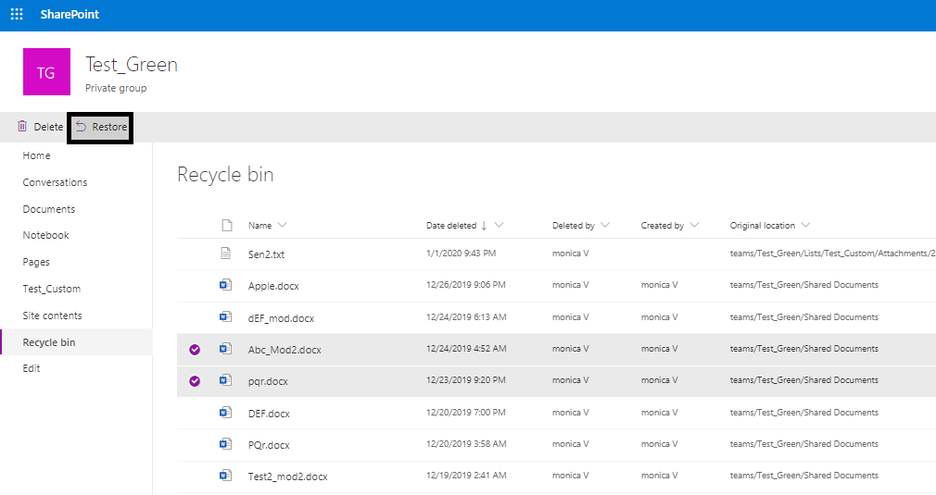Screen dimensions: 936x495
Task: Expand the Original location column dropdown
Action: [806, 225]
